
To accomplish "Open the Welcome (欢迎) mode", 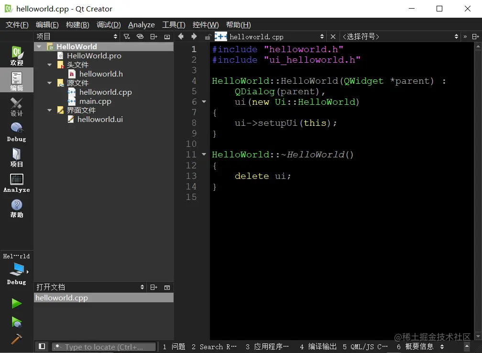I will [17, 55].
